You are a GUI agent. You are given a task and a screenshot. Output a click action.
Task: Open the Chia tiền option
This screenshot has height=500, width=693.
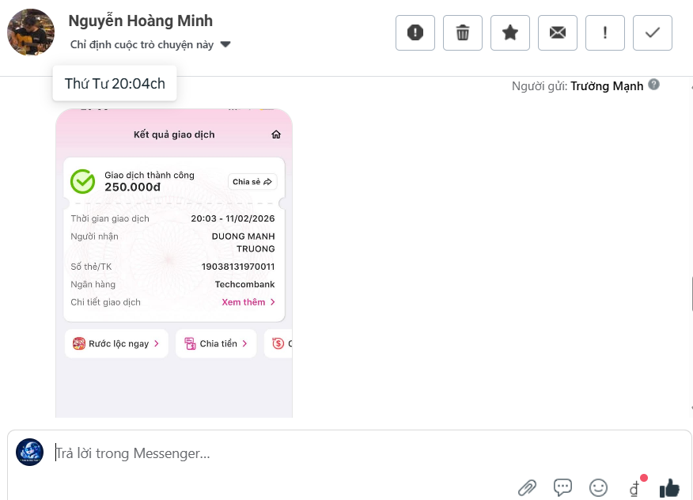(215, 343)
